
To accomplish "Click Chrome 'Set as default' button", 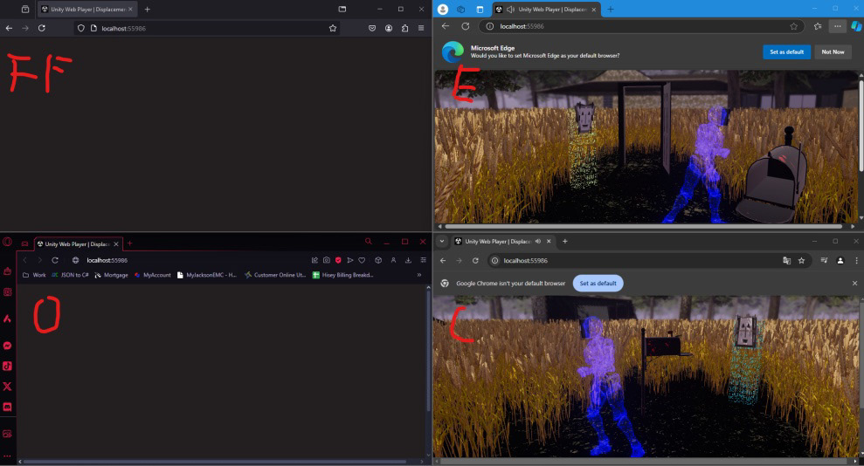I will (x=598, y=284).
